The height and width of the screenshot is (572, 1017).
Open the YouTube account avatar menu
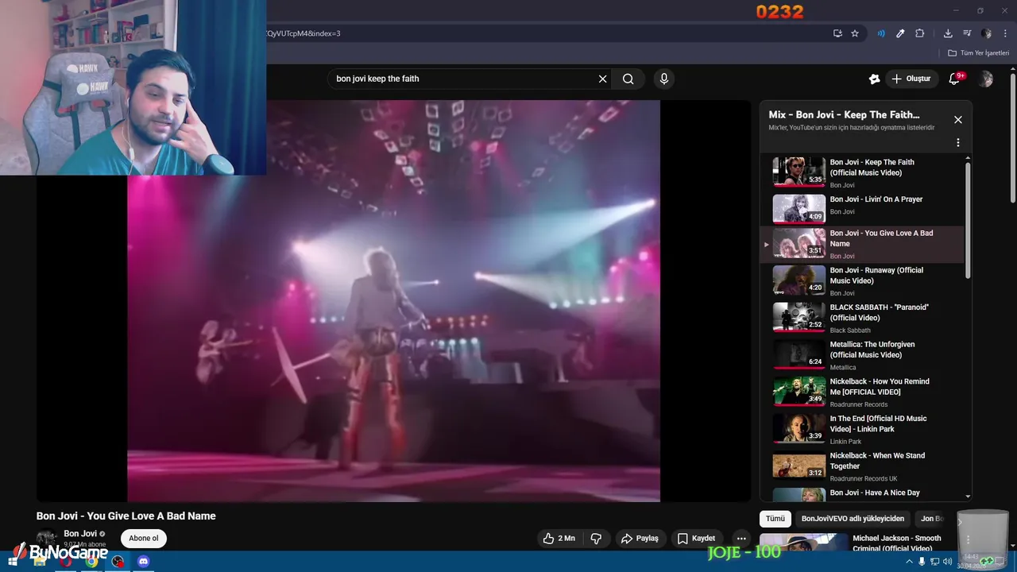986,79
